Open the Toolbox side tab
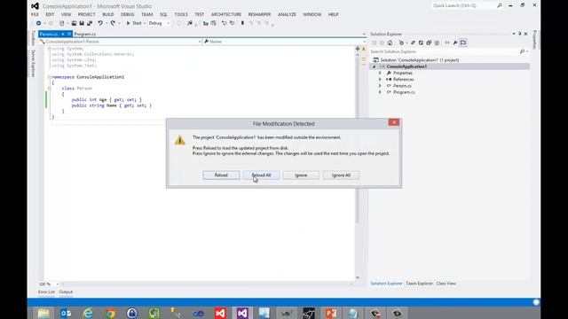This screenshot has width=568, height=319. point(33,38)
